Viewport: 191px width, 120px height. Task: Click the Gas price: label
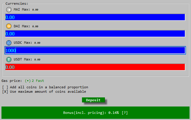click(x=11, y=81)
